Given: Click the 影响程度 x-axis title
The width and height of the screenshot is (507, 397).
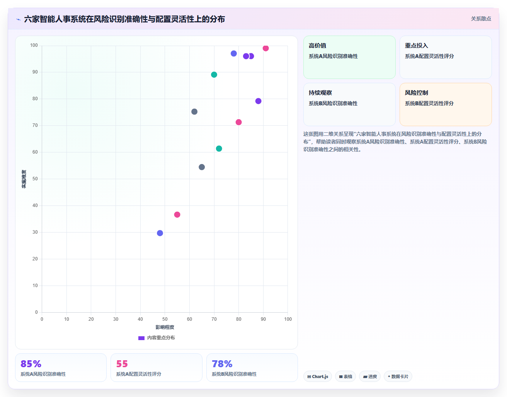Looking at the screenshot, I should coord(165,327).
